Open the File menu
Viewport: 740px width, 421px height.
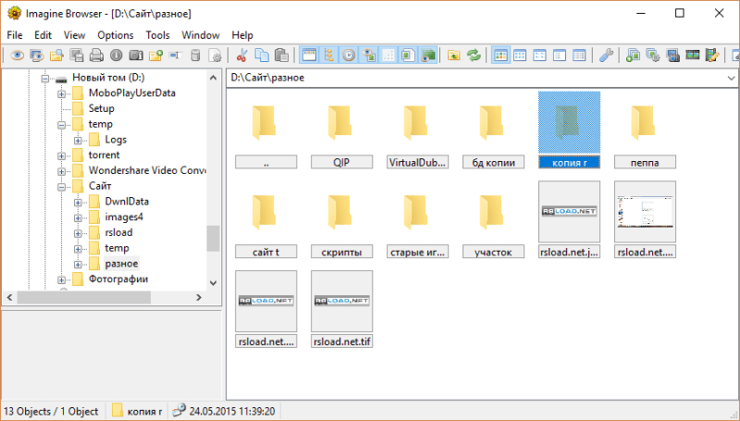tap(15, 35)
